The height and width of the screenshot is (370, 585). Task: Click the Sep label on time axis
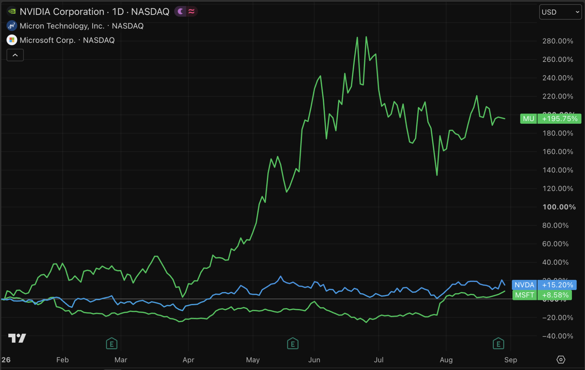511,360
